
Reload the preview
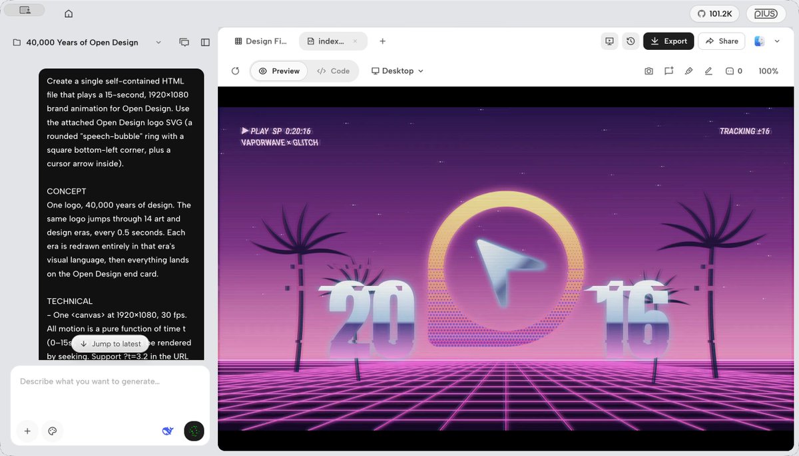235,71
